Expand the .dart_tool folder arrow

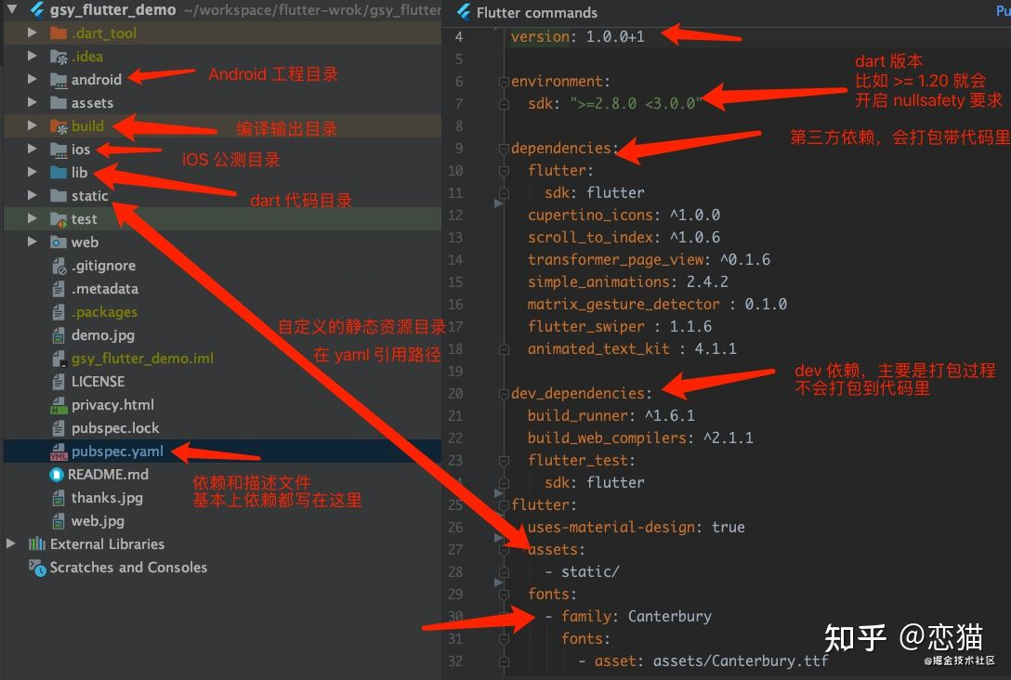point(32,33)
